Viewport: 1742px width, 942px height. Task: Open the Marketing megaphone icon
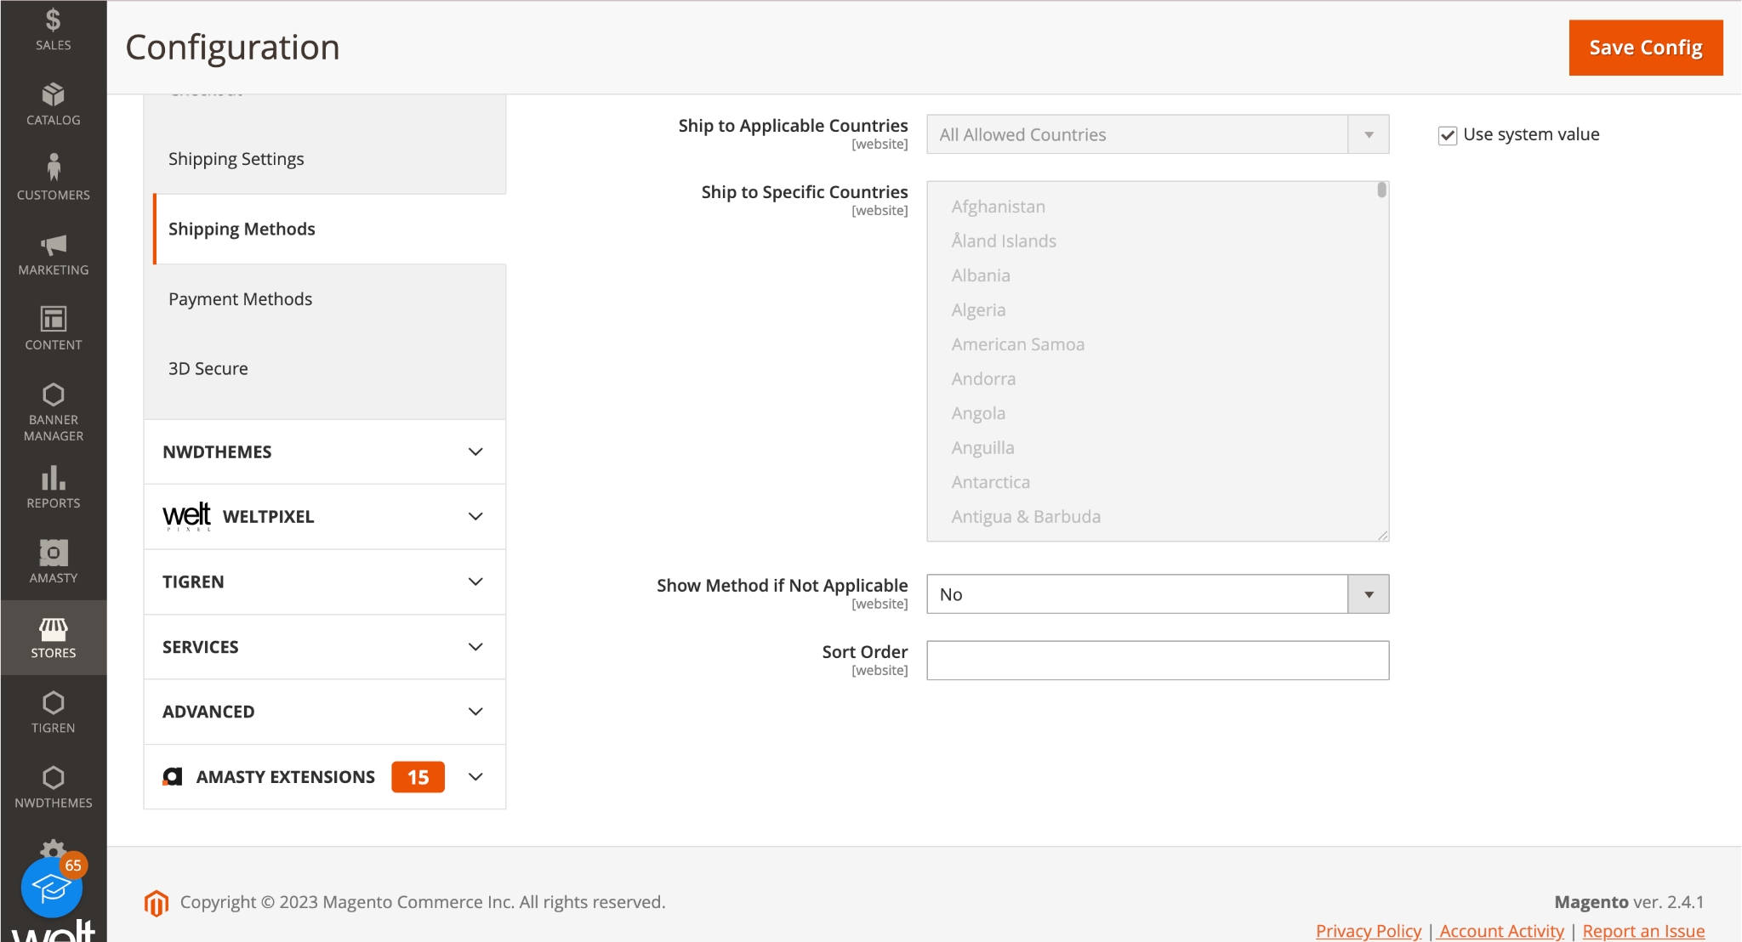pos(53,245)
